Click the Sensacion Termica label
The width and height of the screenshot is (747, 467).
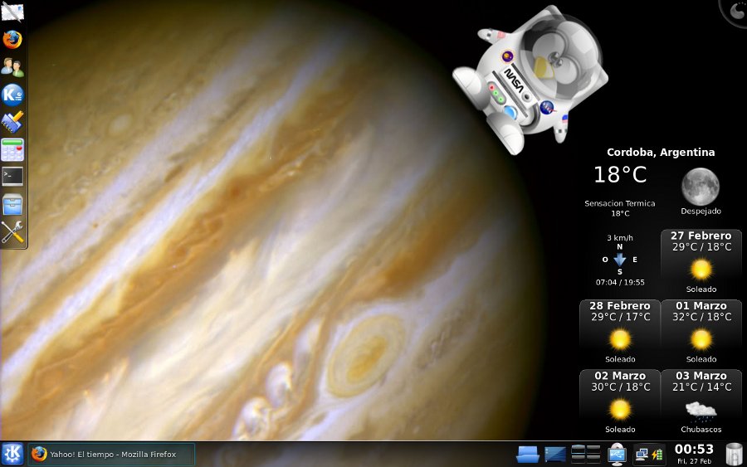coord(620,203)
